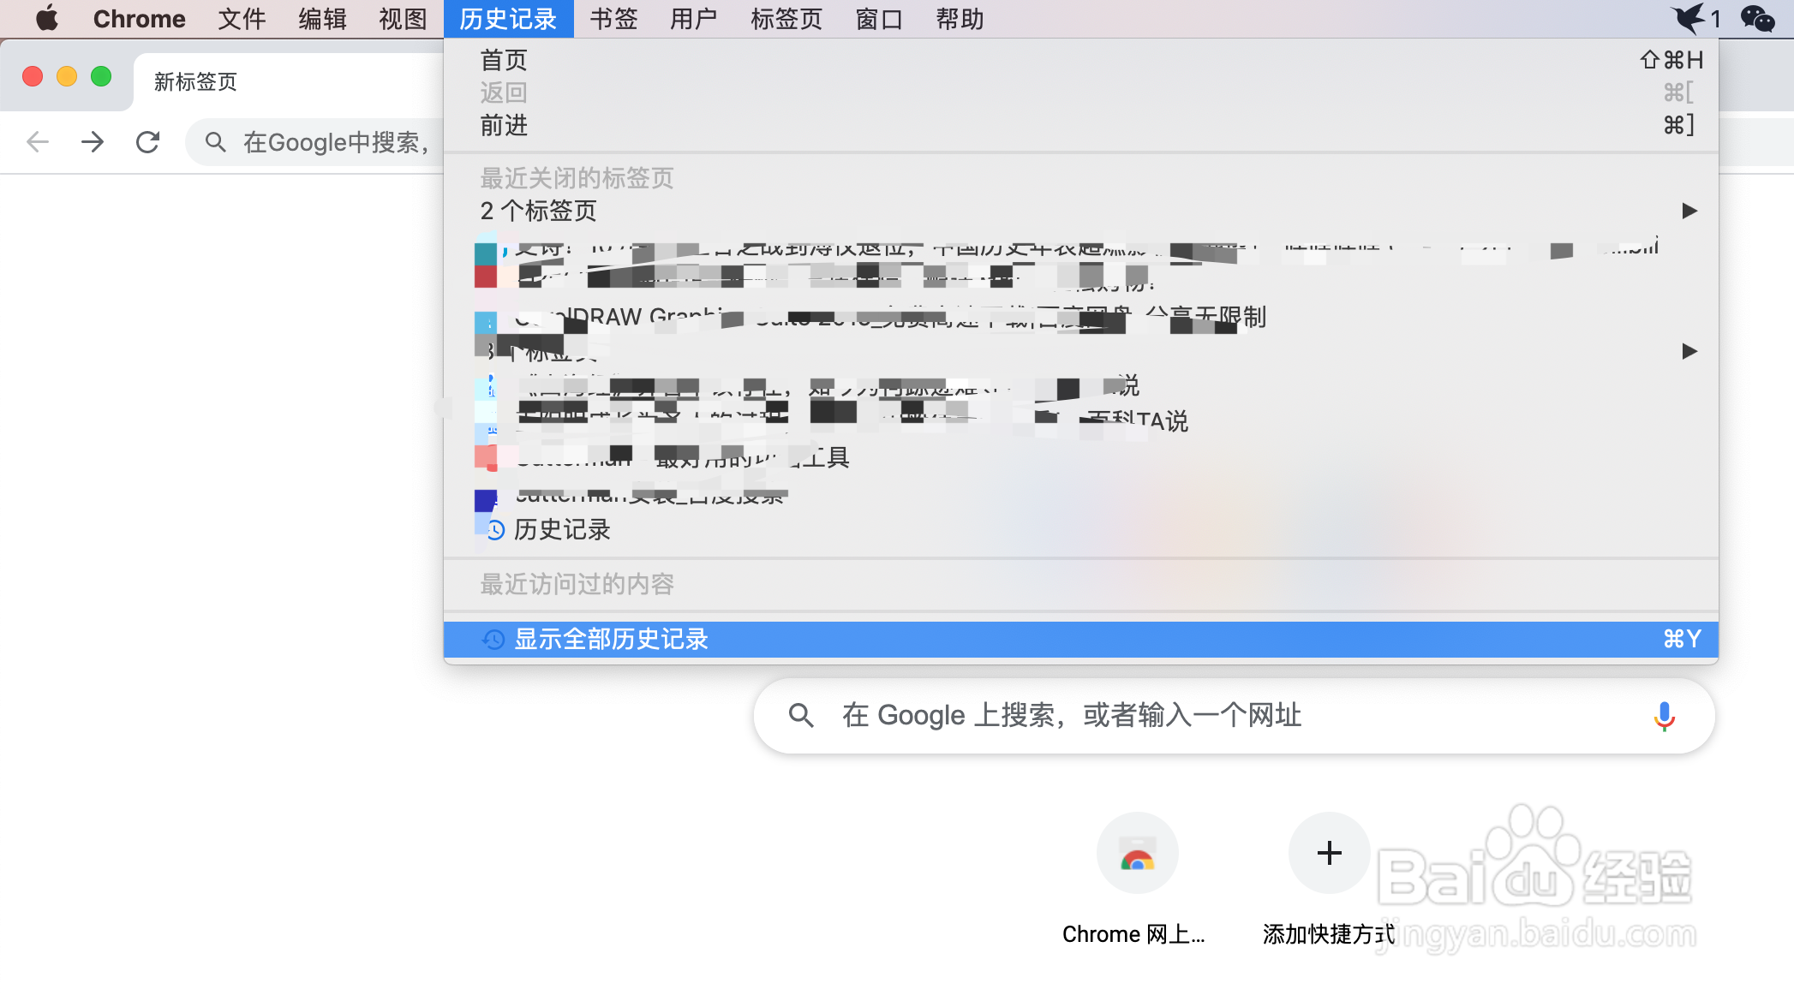Click the Google search box on page

[1234, 716]
